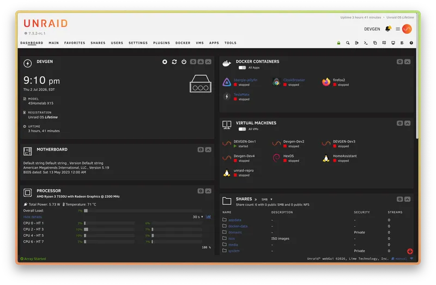Toggle the DEVGEN tile lock button

201,62
